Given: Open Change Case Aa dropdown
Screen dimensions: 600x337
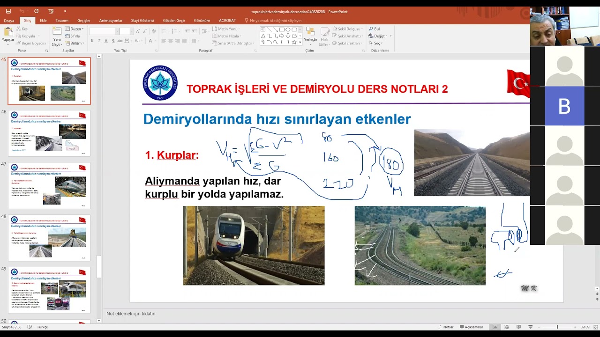Looking at the screenshot, I should coord(138,41).
